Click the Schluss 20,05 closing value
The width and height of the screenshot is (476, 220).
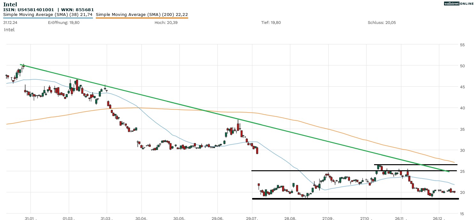[382, 23]
